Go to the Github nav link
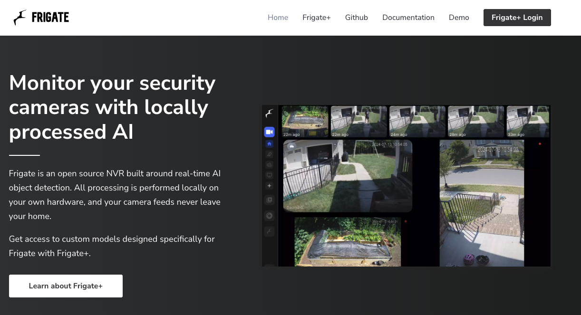 (357, 18)
